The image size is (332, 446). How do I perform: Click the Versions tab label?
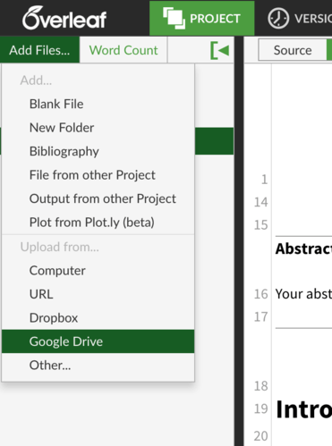point(313,19)
